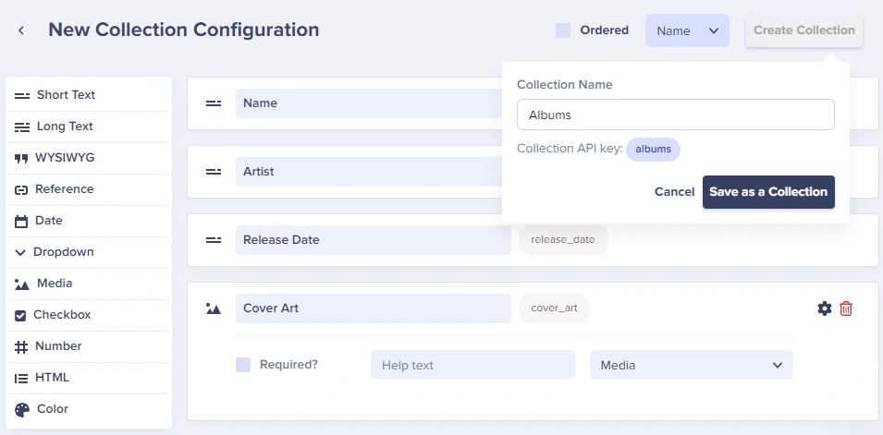Add a Reference field type
The width and height of the screenshot is (883, 435).
click(89, 189)
